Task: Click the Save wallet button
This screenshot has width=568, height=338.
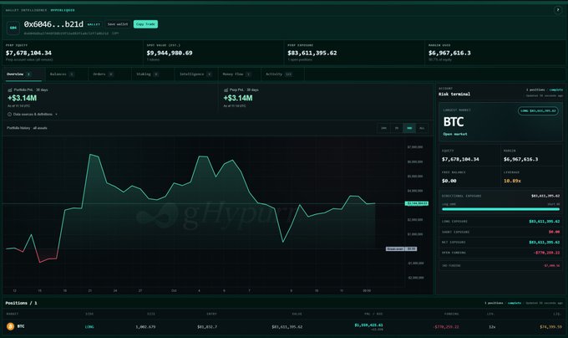Action: coord(118,24)
